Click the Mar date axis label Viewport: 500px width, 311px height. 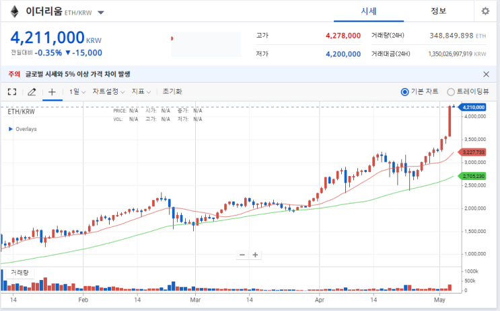tap(195, 300)
